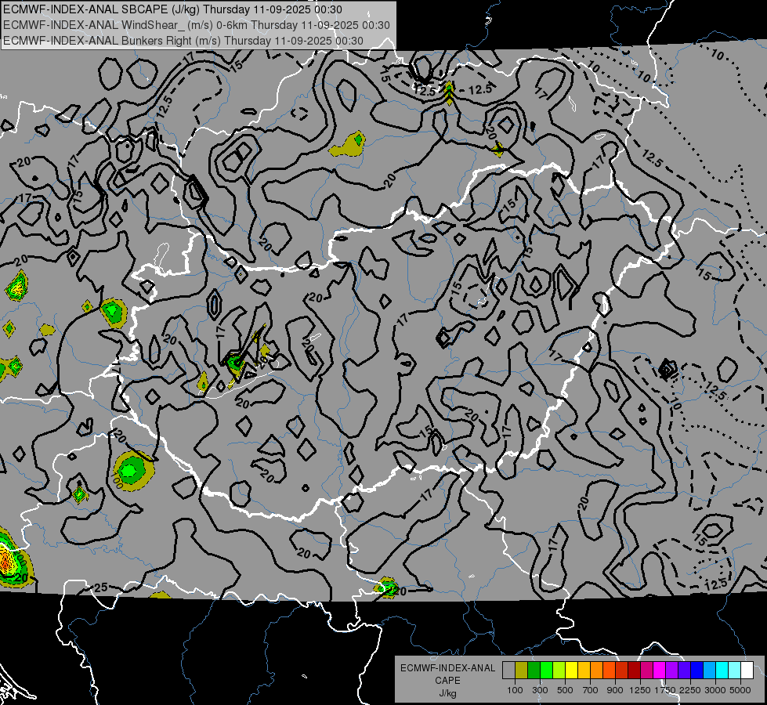Image resolution: width=767 pixels, height=705 pixels.
Task: Select the yellow swatch in the CAPE legend
Action: tap(572, 671)
